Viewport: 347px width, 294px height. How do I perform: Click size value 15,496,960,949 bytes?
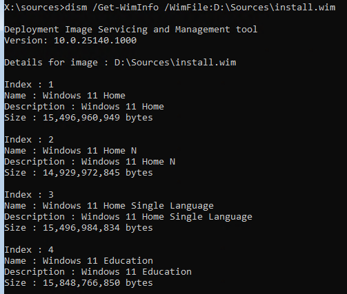98,118
